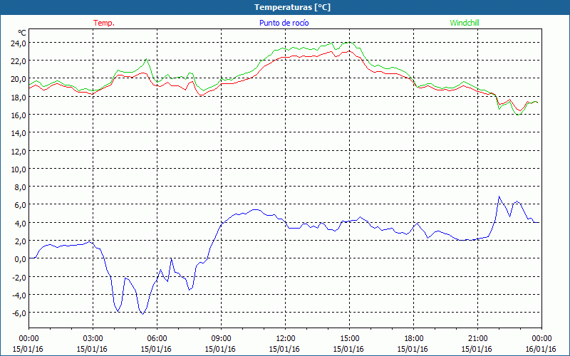Click the '16,0' y-axis value

click(19, 115)
